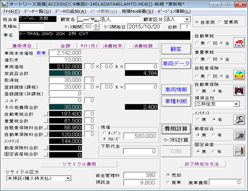Click the 新車 toggle button
This screenshot has height=191, width=248.
[41, 53]
